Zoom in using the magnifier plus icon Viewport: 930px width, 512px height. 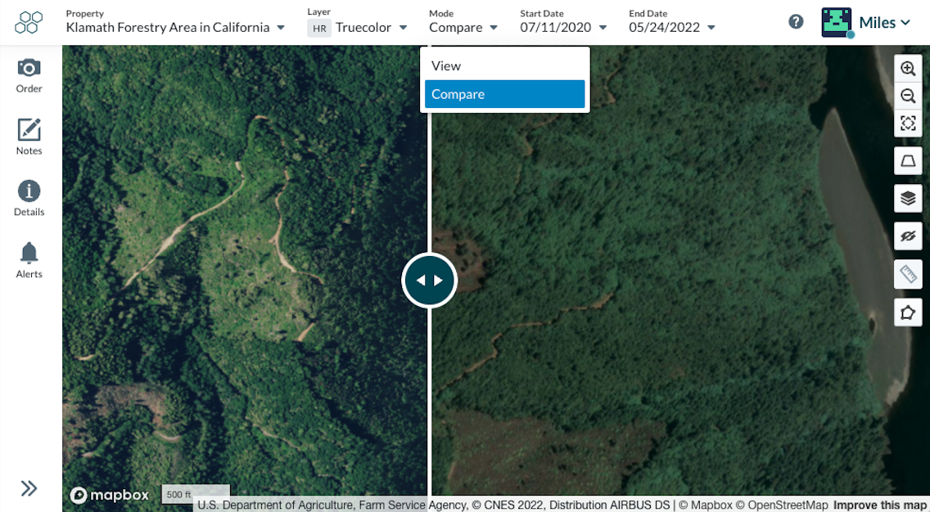pyautogui.click(x=908, y=69)
